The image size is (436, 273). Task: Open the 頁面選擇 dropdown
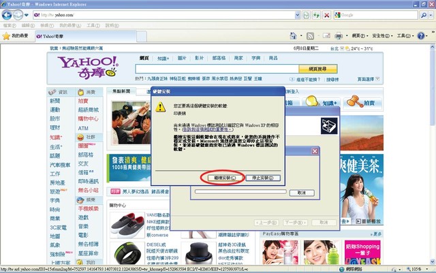(x=368, y=79)
